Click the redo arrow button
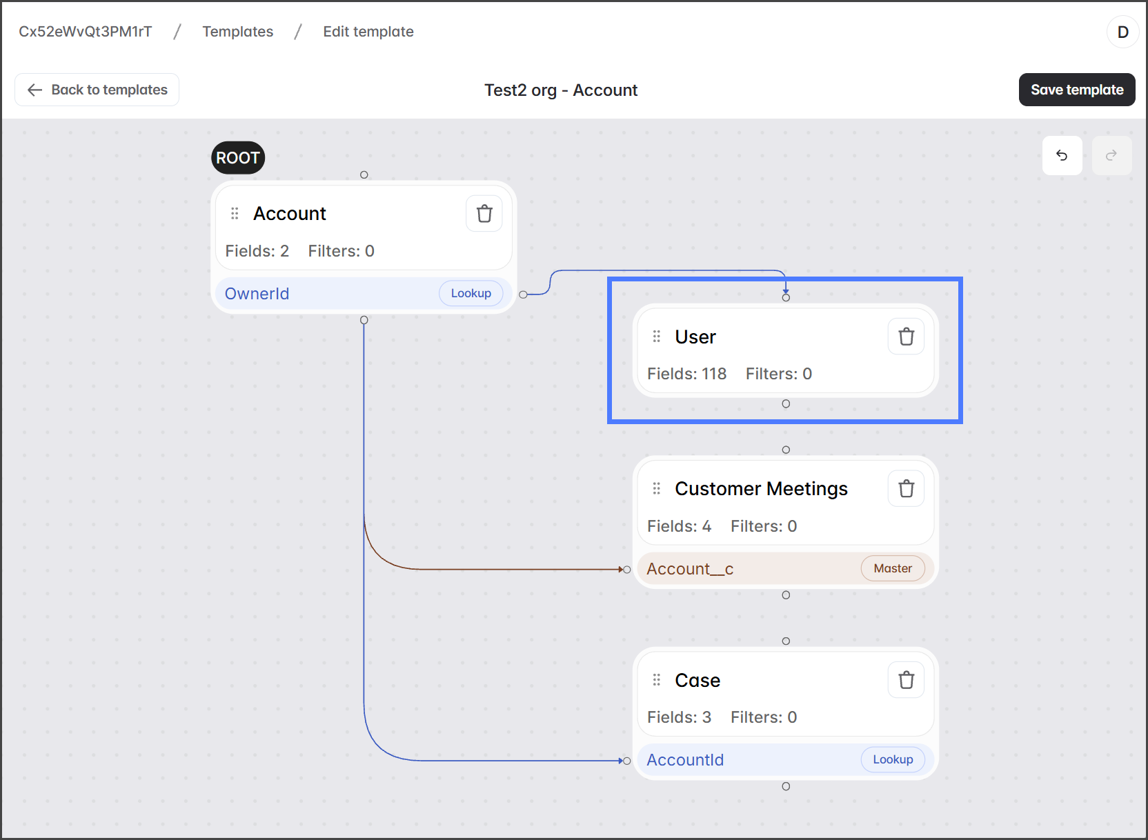Image resolution: width=1148 pixels, height=840 pixels. [x=1111, y=156]
